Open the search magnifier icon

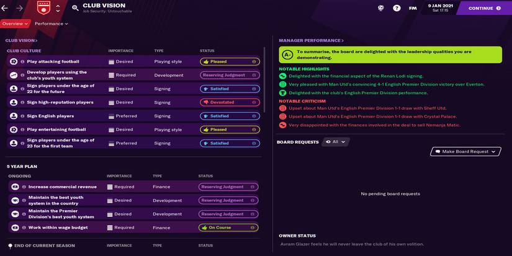coord(75,8)
